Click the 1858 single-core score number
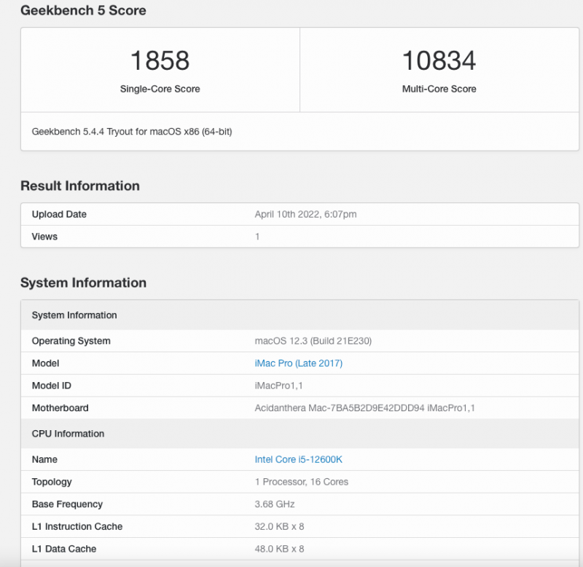 tap(160, 60)
